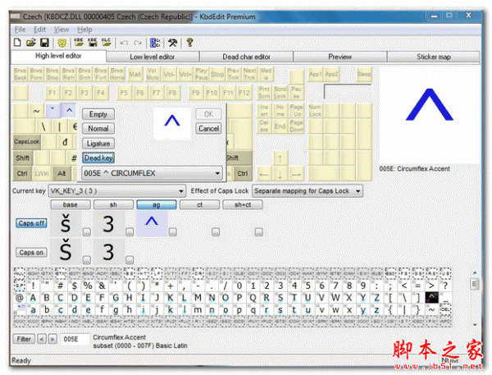Click the down arrow key on keyboard
This screenshot has height=375, width=492.
(x=280, y=174)
